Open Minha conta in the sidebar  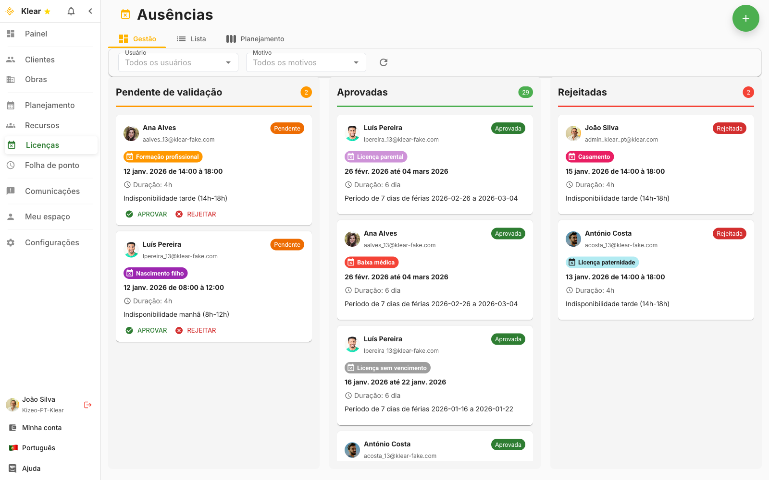(x=41, y=428)
